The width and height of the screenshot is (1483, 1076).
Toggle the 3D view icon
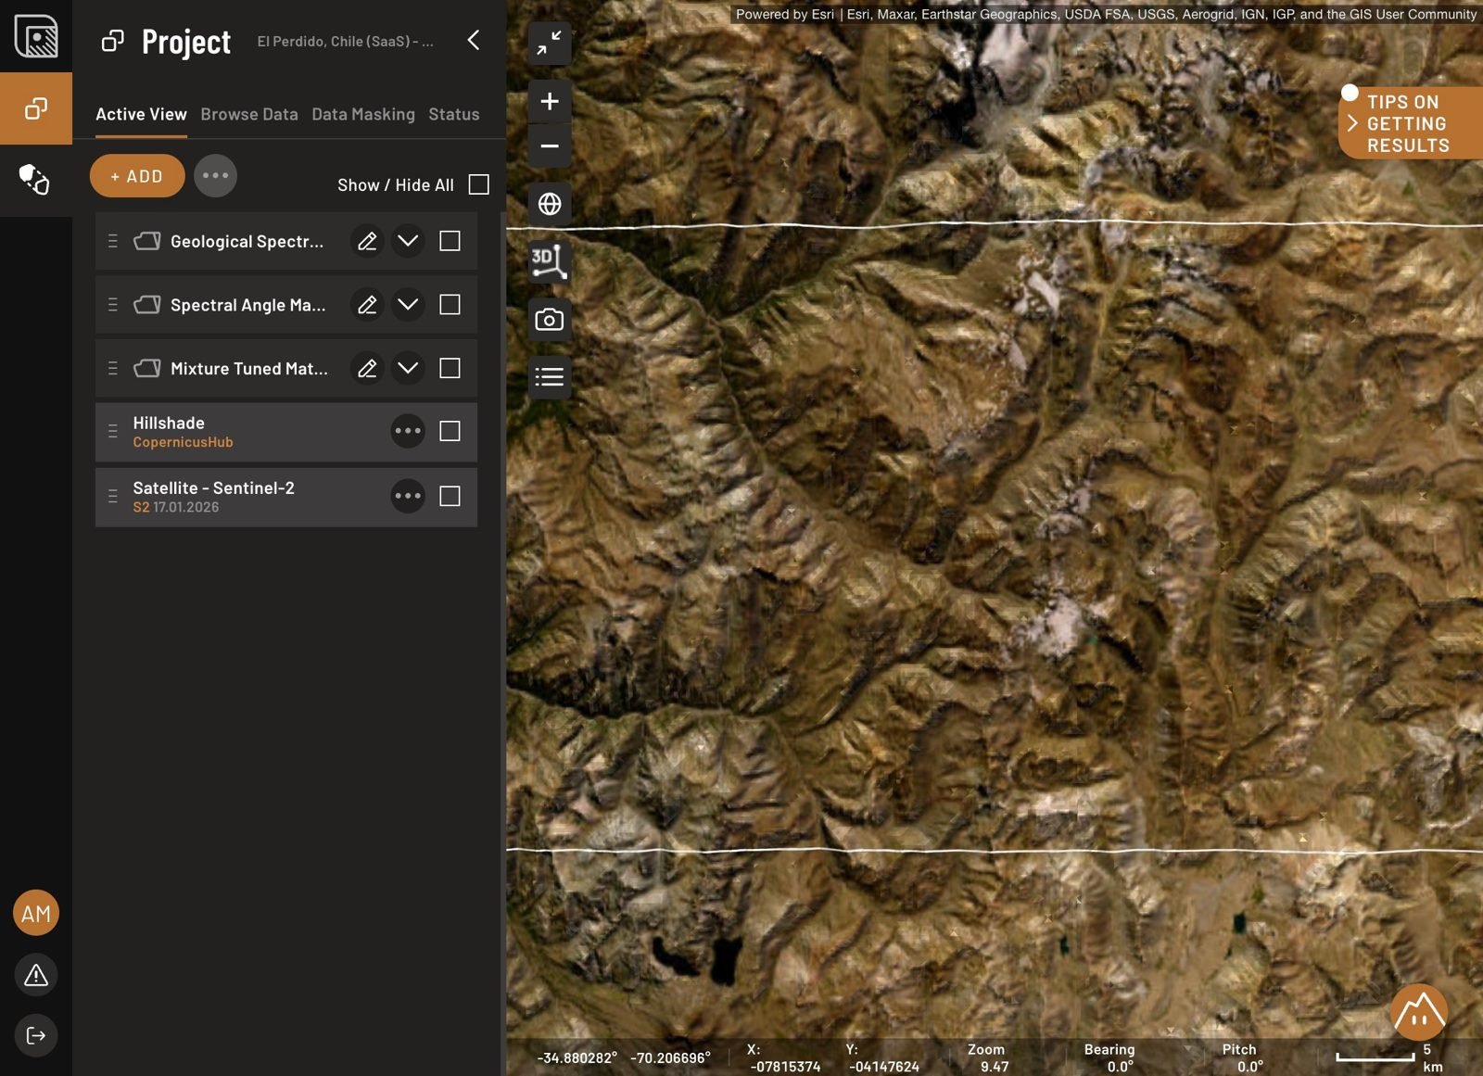tap(550, 261)
